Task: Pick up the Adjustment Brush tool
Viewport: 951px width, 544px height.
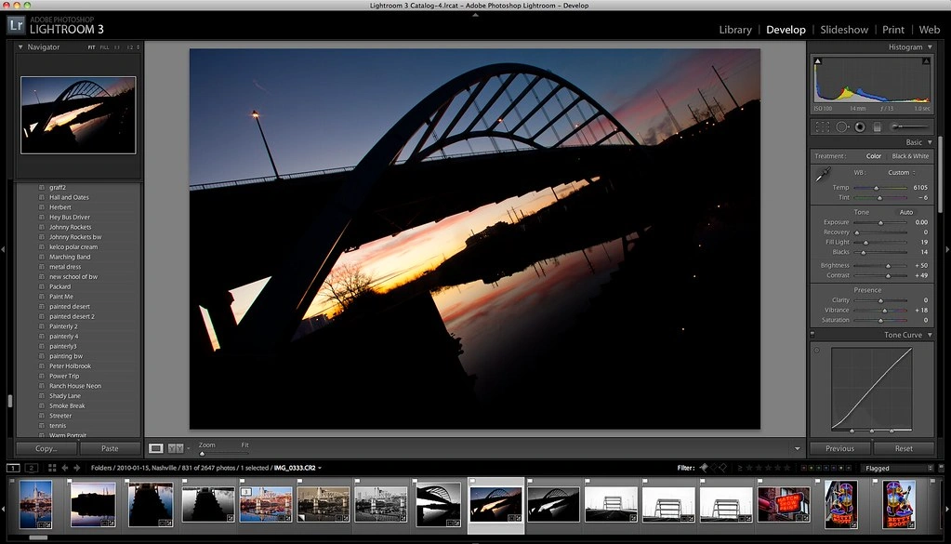Action: coord(895,126)
